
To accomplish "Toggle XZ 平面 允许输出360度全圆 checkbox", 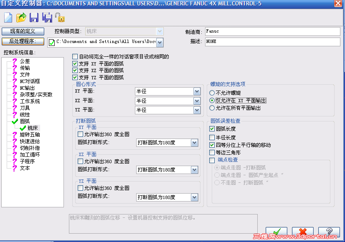I will pyautogui.click(x=80, y=161).
